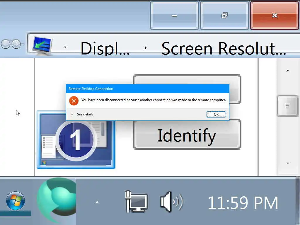Select monitor 1 display thumbnail
Screen dimensions: 300x225
tap(76, 140)
